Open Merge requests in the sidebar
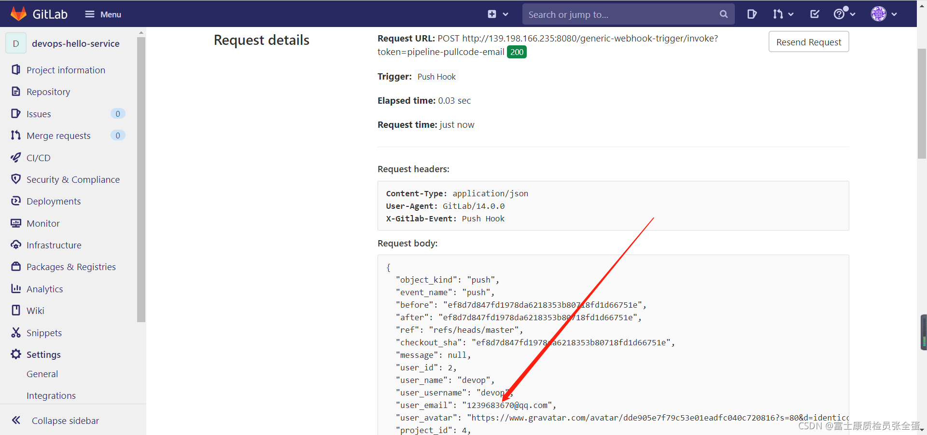 pyautogui.click(x=58, y=136)
